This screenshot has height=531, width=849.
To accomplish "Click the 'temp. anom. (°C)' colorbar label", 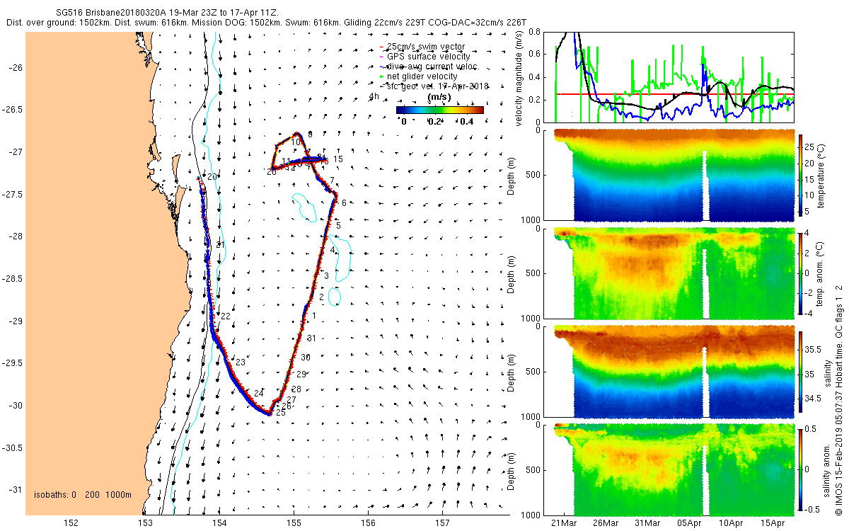I will (x=821, y=273).
